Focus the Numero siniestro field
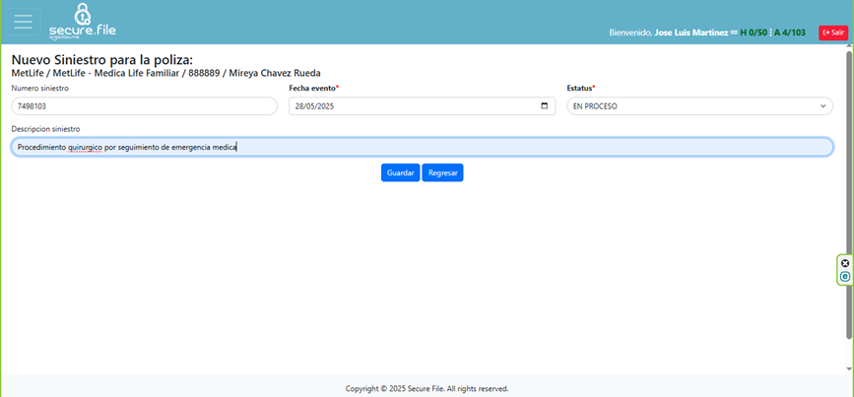Image resolution: width=854 pixels, height=397 pixels. tap(144, 106)
